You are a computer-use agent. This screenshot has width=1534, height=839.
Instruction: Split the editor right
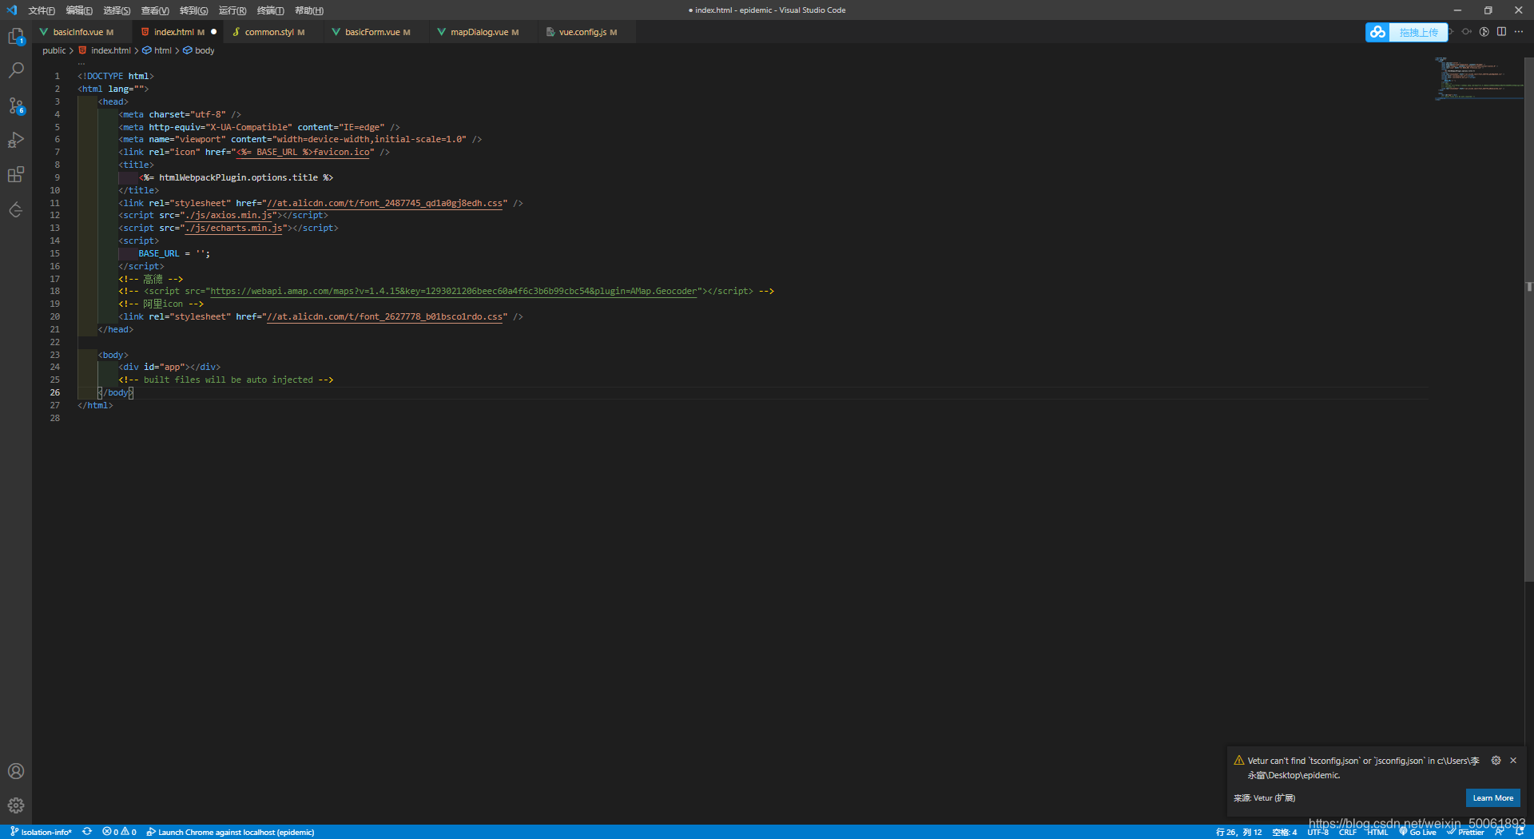point(1501,32)
